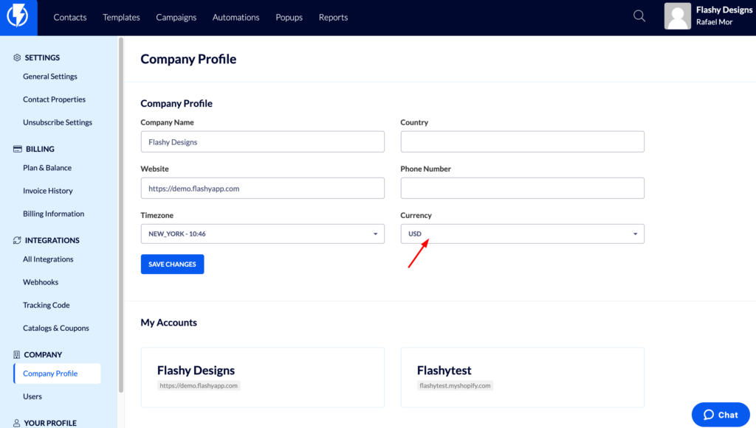The height and width of the screenshot is (428, 756).
Task: Open Contact Properties in the sidebar
Action: [x=54, y=99]
